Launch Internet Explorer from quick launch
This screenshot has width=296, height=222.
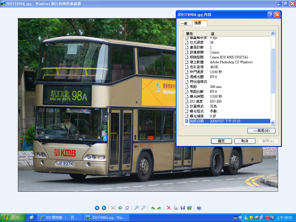coord(32,218)
